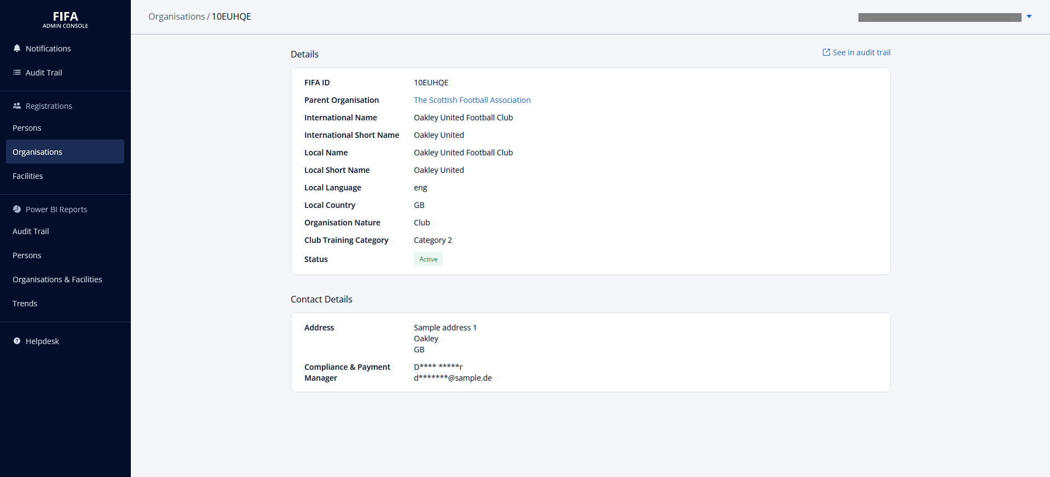Click the Power BI Reports chart icon
Image resolution: width=1050 pixels, height=477 pixels.
[x=17, y=209]
